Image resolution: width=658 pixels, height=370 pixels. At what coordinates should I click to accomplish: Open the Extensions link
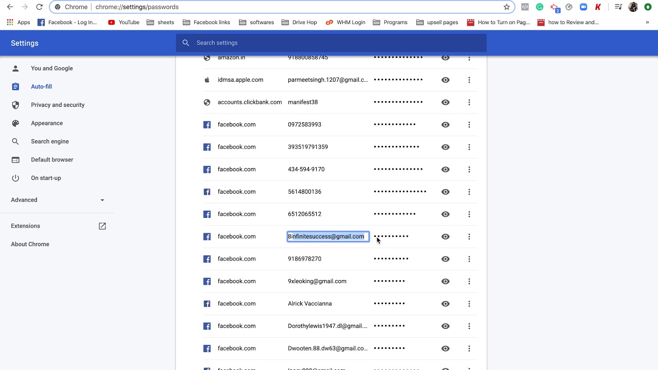(26, 226)
